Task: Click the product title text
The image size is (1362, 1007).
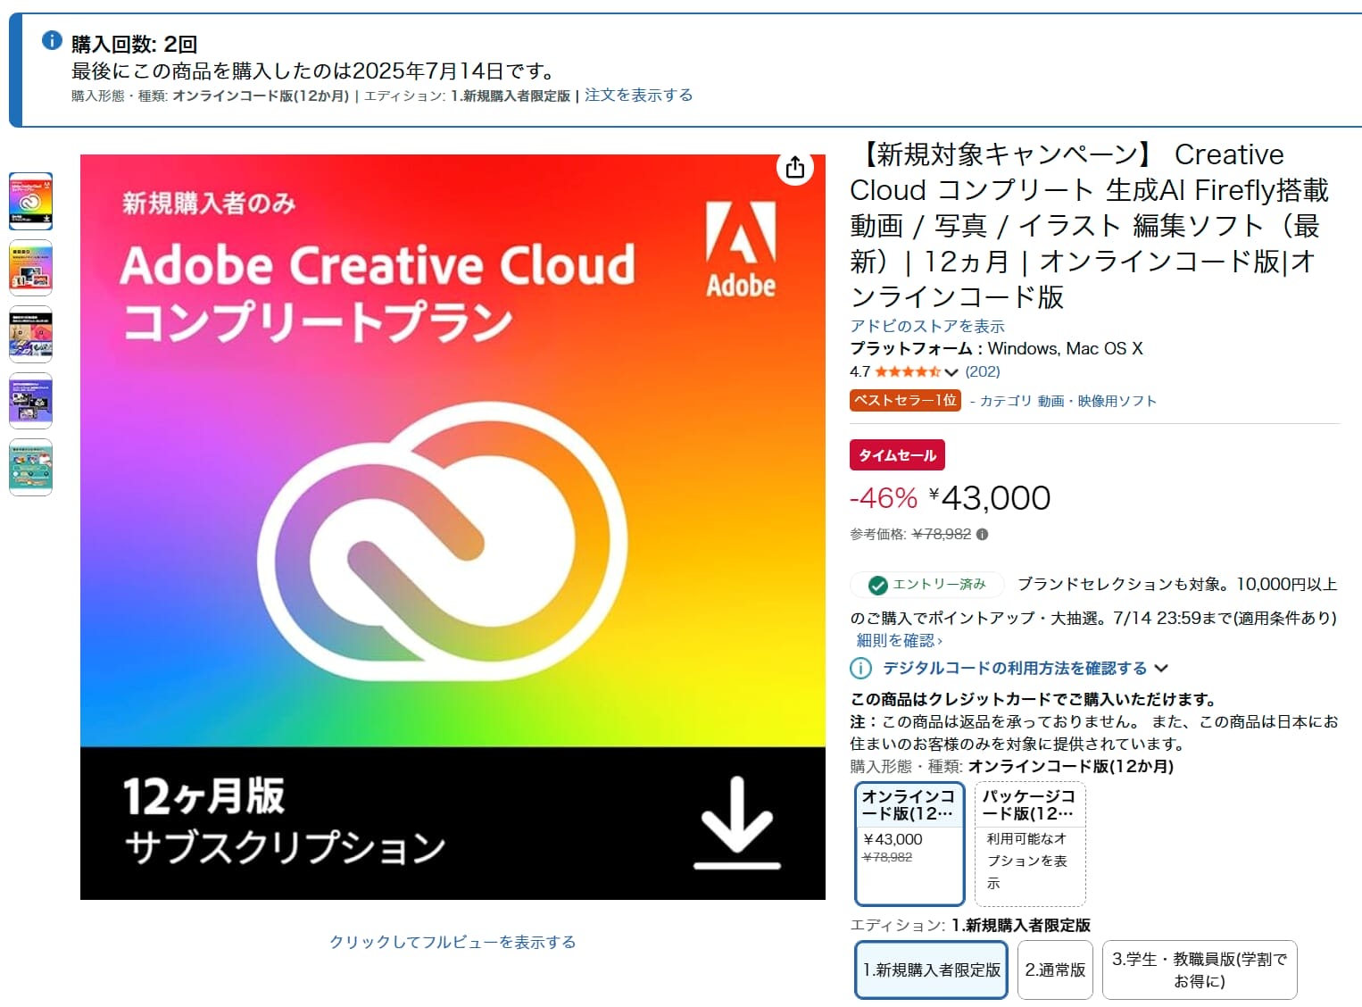Action: [x=1090, y=225]
